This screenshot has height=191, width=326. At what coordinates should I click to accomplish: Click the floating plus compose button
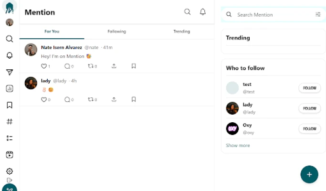click(x=309, y=174)
